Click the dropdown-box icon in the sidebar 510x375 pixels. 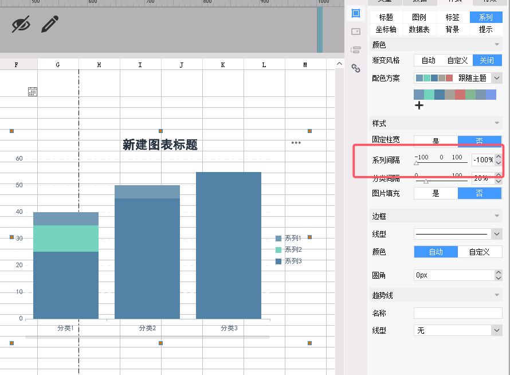[x=356, y=32]
